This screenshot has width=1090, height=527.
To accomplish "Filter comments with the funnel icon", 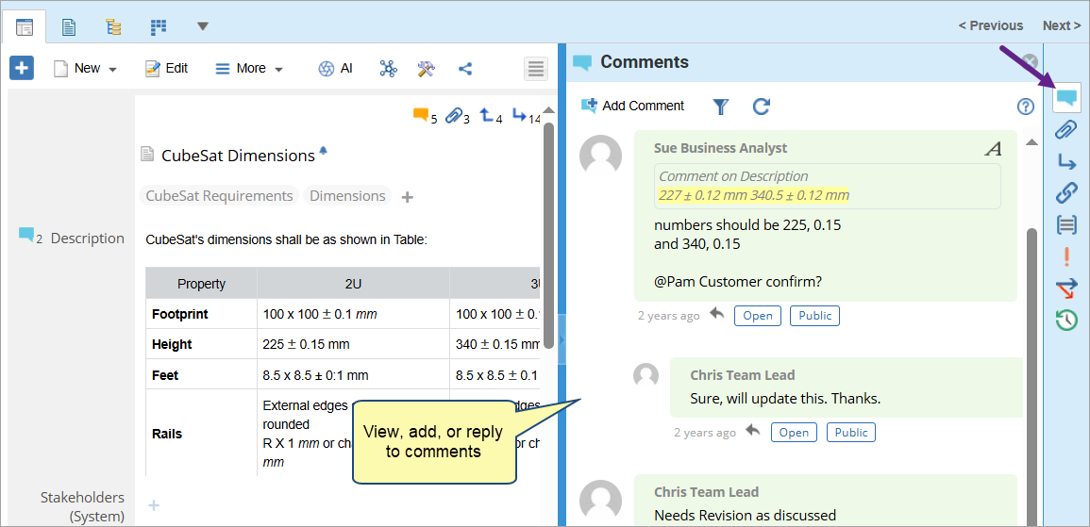I will [721, 107].
